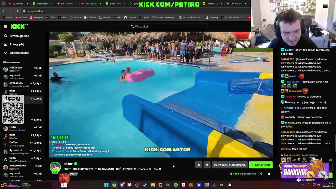The height and width of the screenshot is (189, 336).
Task: Open the script.txt GitHub bookmark
Action: pyautogui.click(x=130, y=18)
